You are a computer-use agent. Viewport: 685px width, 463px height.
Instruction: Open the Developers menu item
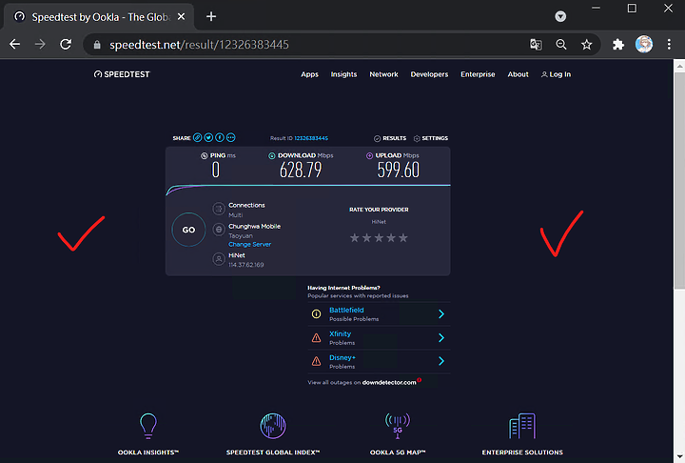(x=429, y=74)
